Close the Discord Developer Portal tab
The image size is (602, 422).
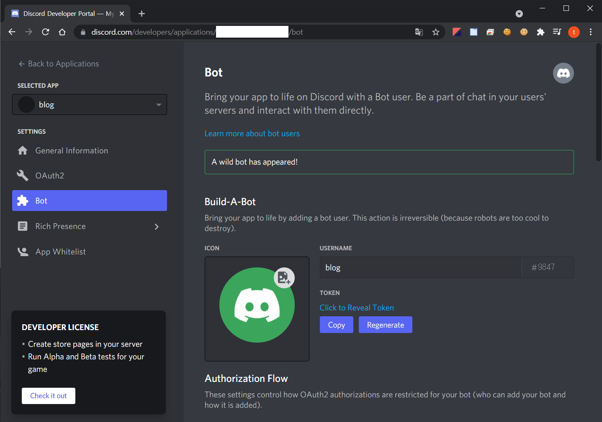click(122, 14)
